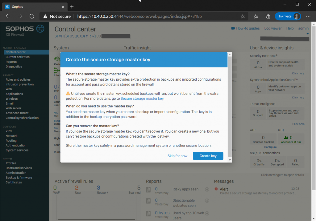
Task: Open System services in sidebar
Action: [x=17, y=150]
